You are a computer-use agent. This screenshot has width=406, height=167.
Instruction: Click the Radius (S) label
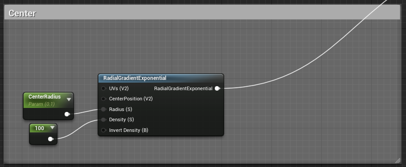[121, 109]
